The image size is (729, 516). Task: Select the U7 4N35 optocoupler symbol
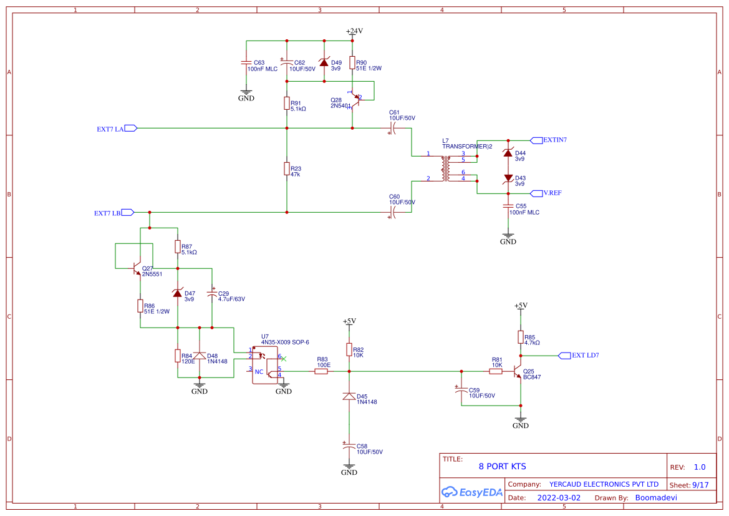click(x=266, y=365)
